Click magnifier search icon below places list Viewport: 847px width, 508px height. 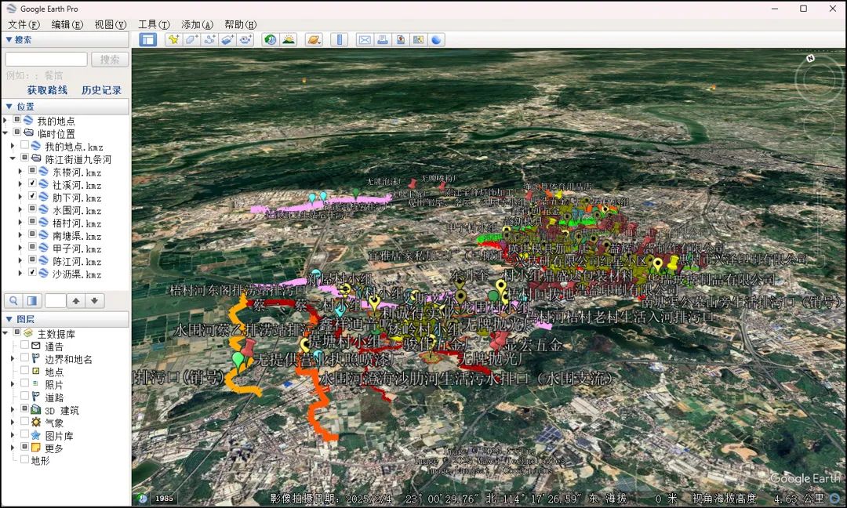click(x=13, y=301)
